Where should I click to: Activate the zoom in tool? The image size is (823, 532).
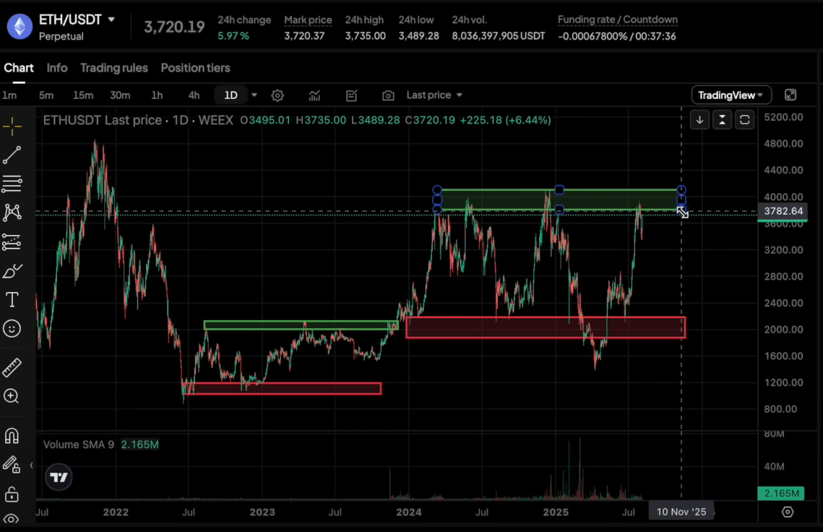(x=12, y=396)
